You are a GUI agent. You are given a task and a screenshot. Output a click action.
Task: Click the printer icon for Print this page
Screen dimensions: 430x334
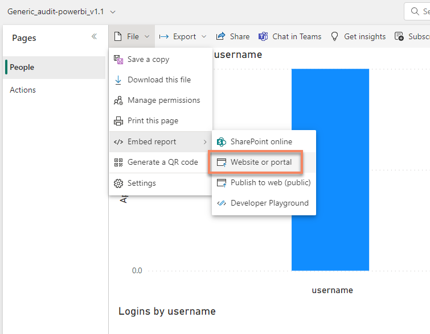[x=118, y=121]
